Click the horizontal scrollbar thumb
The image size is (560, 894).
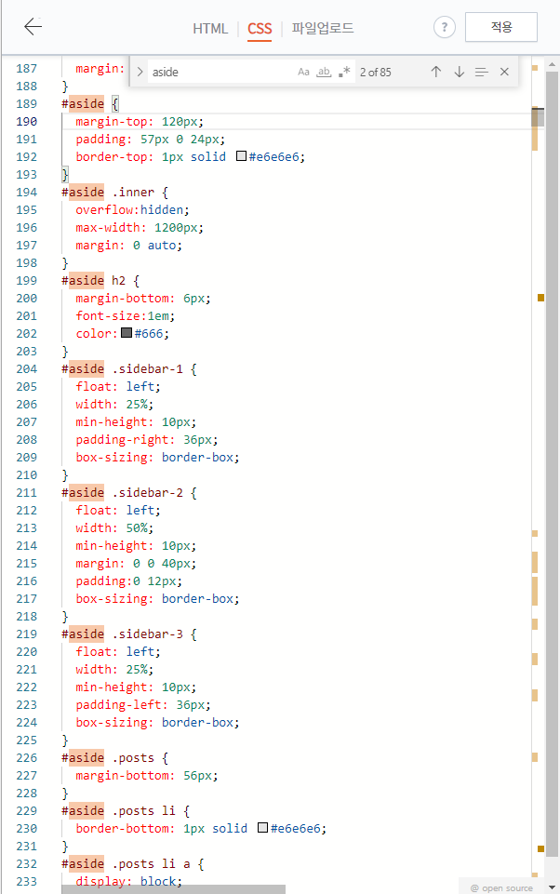[173, 889]
